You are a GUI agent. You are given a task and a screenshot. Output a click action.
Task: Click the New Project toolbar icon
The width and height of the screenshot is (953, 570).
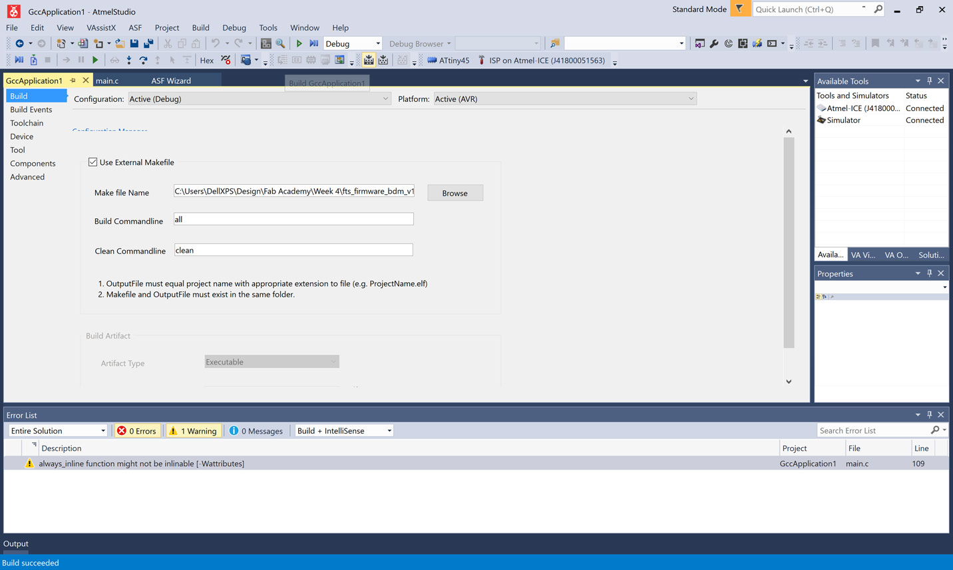61,43
